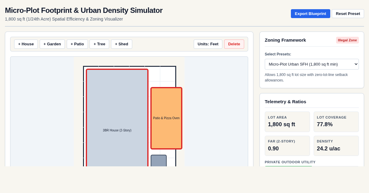Open the Select Presets dropdown

311,64
